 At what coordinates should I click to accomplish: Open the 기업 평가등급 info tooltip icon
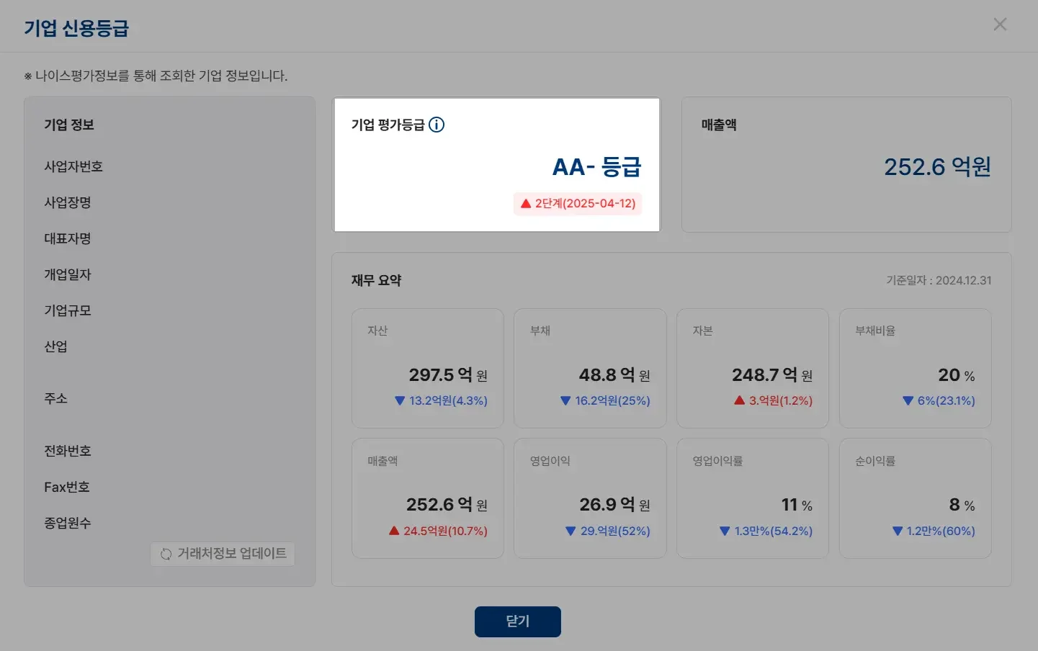pos(436,125)
